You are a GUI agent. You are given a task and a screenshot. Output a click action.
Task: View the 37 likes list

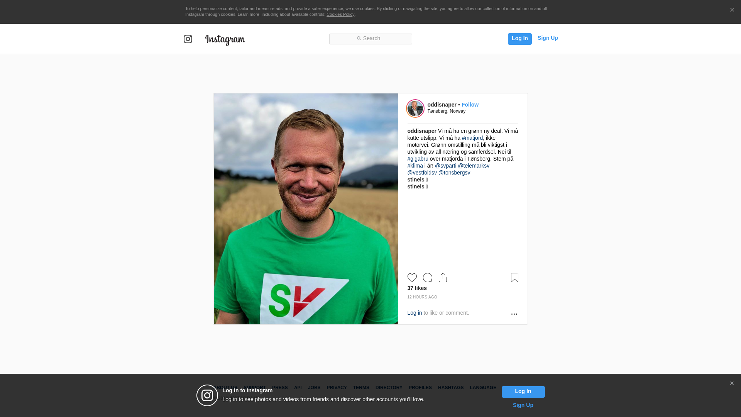[x=417, y=288]
